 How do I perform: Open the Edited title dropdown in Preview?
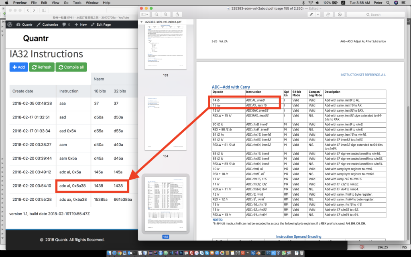click(315, 8)
